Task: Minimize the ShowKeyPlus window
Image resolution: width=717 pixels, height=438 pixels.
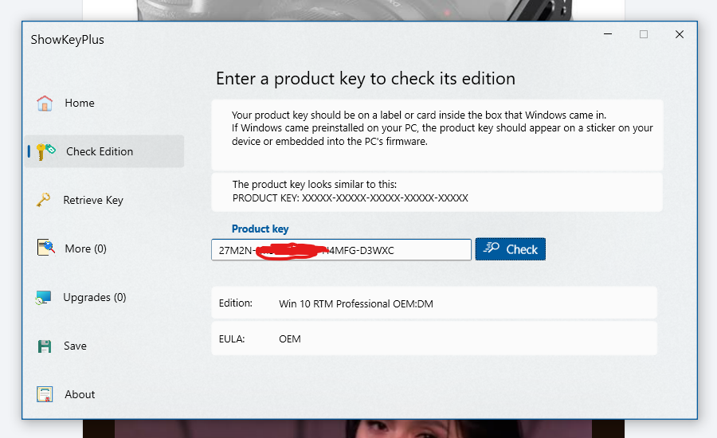Action: pyautogui.click(x=608, y=34)
